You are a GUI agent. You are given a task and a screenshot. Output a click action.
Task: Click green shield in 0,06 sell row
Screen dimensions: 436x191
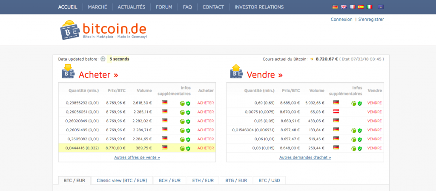[x=360, y=139]
